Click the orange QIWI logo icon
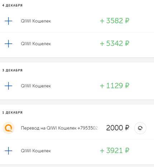The width and height of the screenshot is (154, 167). tap(9, 128)
